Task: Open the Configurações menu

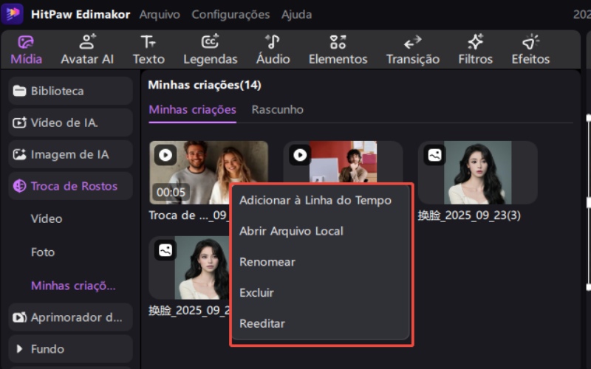Action: [230, 14]
